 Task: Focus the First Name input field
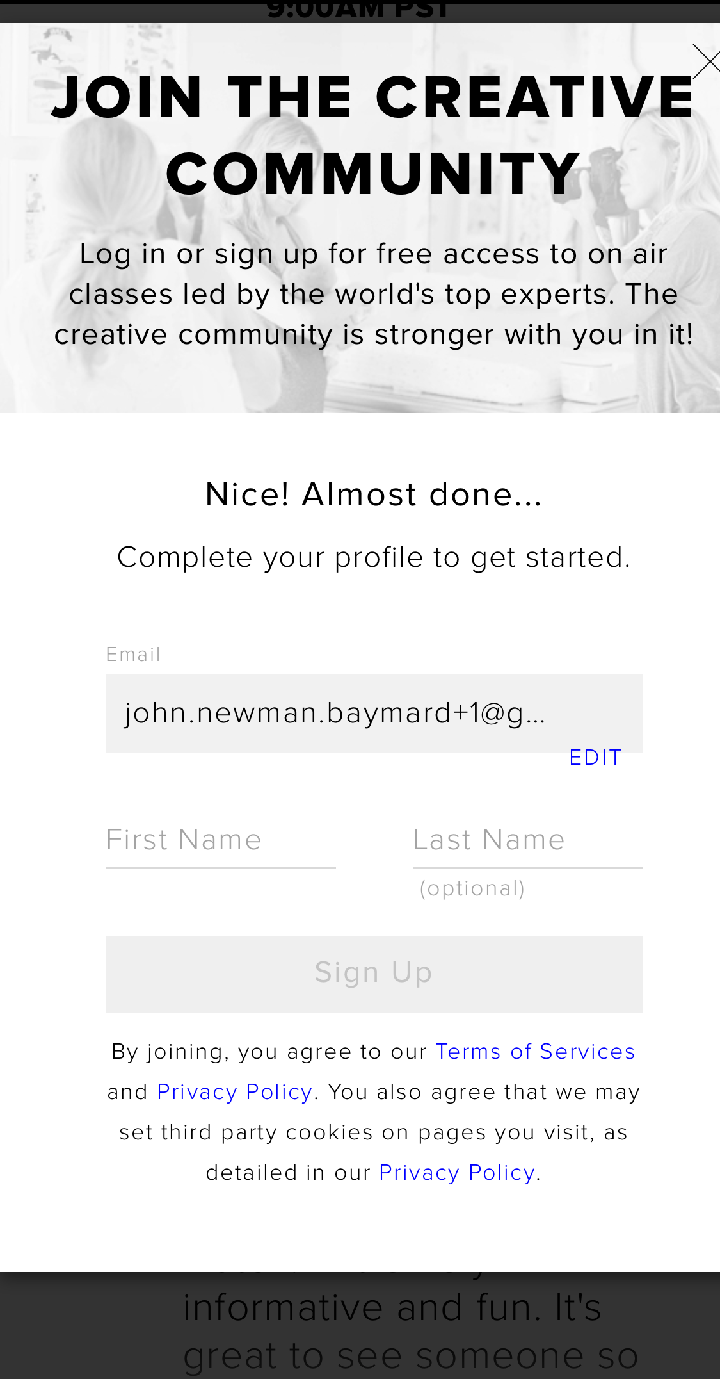coord(221,840)
